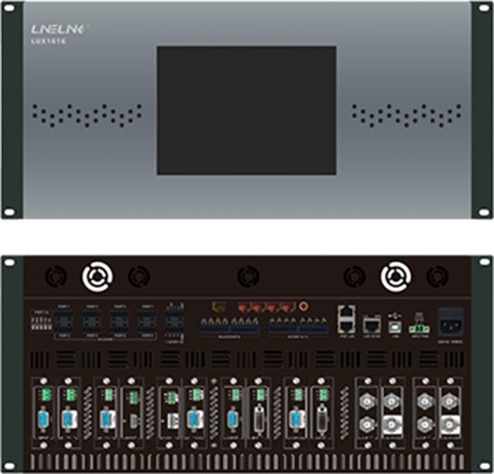Click the right white fan cover on rear

[x=396, y=276]
